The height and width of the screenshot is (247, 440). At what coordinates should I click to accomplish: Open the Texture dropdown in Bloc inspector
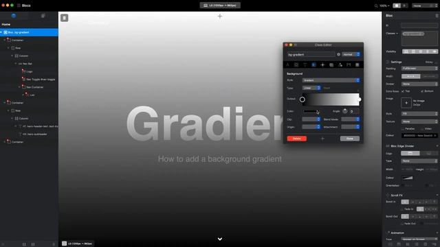click(x=419, y=121)
